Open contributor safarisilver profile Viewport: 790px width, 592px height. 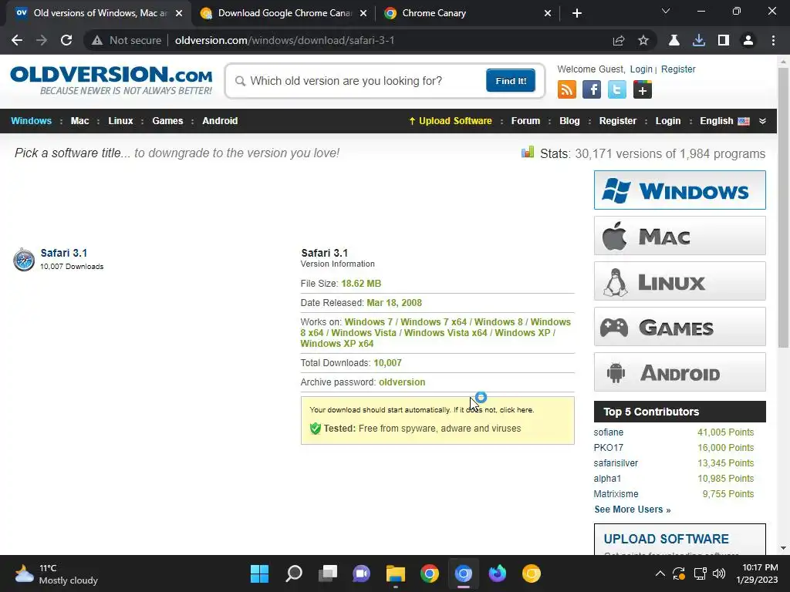pyautogui.click(x=616, y=463)
